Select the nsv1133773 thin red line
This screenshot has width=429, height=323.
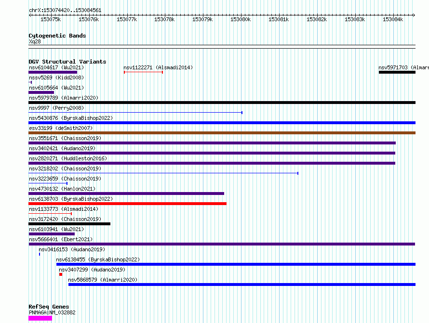50,214
